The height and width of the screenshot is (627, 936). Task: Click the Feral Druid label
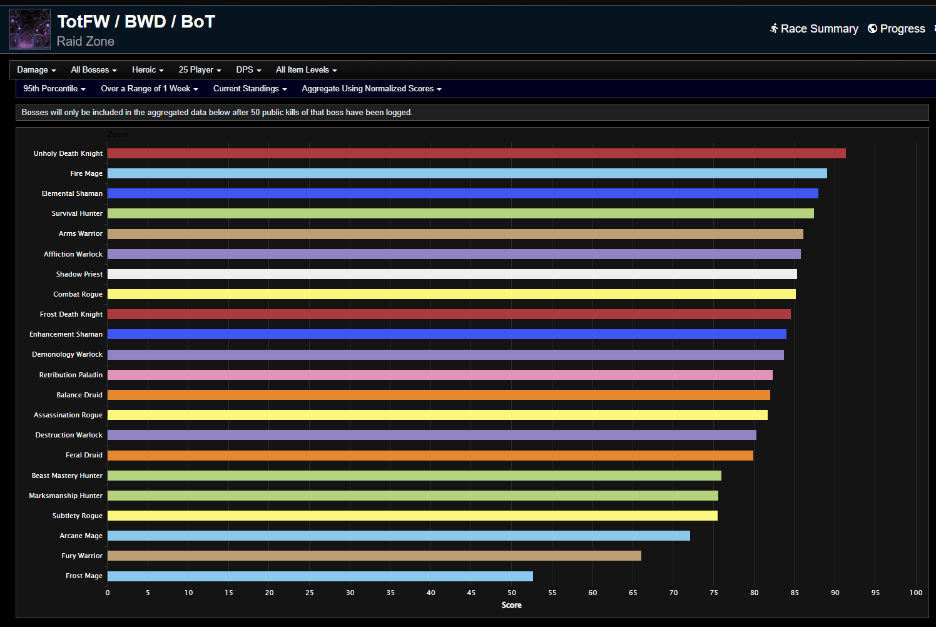click(x=84, y=455)
